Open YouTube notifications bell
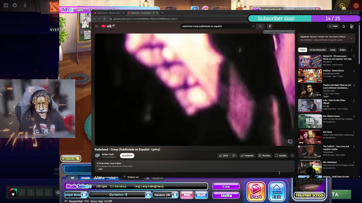 tap(344, 26)
